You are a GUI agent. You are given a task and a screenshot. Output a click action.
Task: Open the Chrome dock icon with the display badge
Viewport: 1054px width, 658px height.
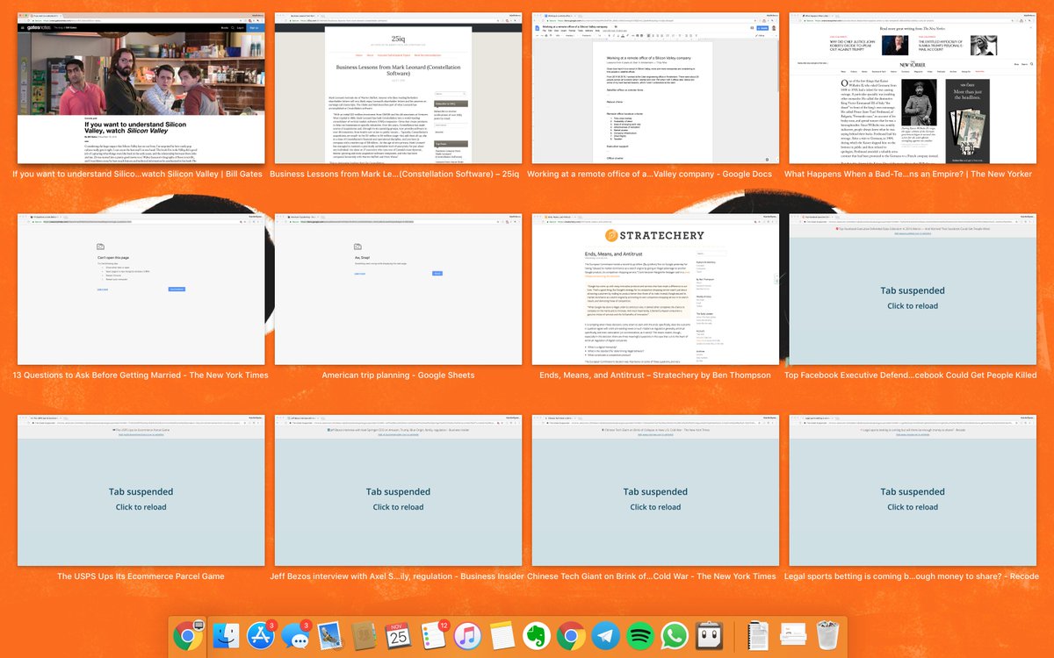coord(188,635)
